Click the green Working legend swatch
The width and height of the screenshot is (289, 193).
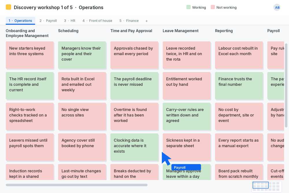(x=188, y=7)
